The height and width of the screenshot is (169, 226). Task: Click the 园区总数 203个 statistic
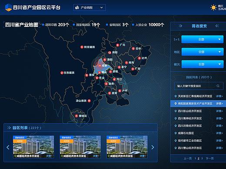click(x=56, y=25)
